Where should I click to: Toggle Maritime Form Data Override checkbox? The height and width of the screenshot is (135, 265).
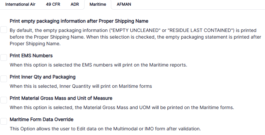pos(4,121)
